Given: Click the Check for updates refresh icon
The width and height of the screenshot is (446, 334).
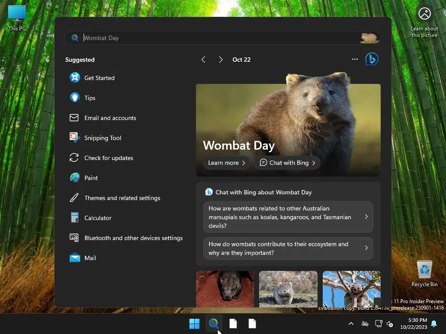Looking at the screenshot, I should click(74, 157).
